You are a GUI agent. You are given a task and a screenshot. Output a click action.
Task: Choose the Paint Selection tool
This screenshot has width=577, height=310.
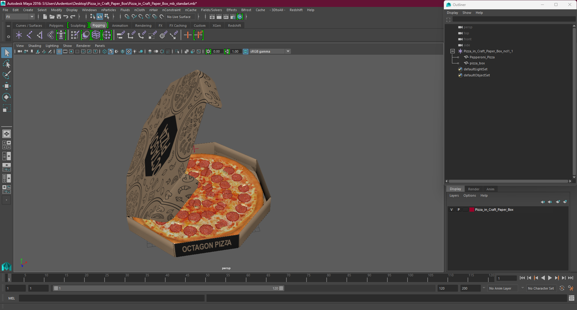[6, 75]
